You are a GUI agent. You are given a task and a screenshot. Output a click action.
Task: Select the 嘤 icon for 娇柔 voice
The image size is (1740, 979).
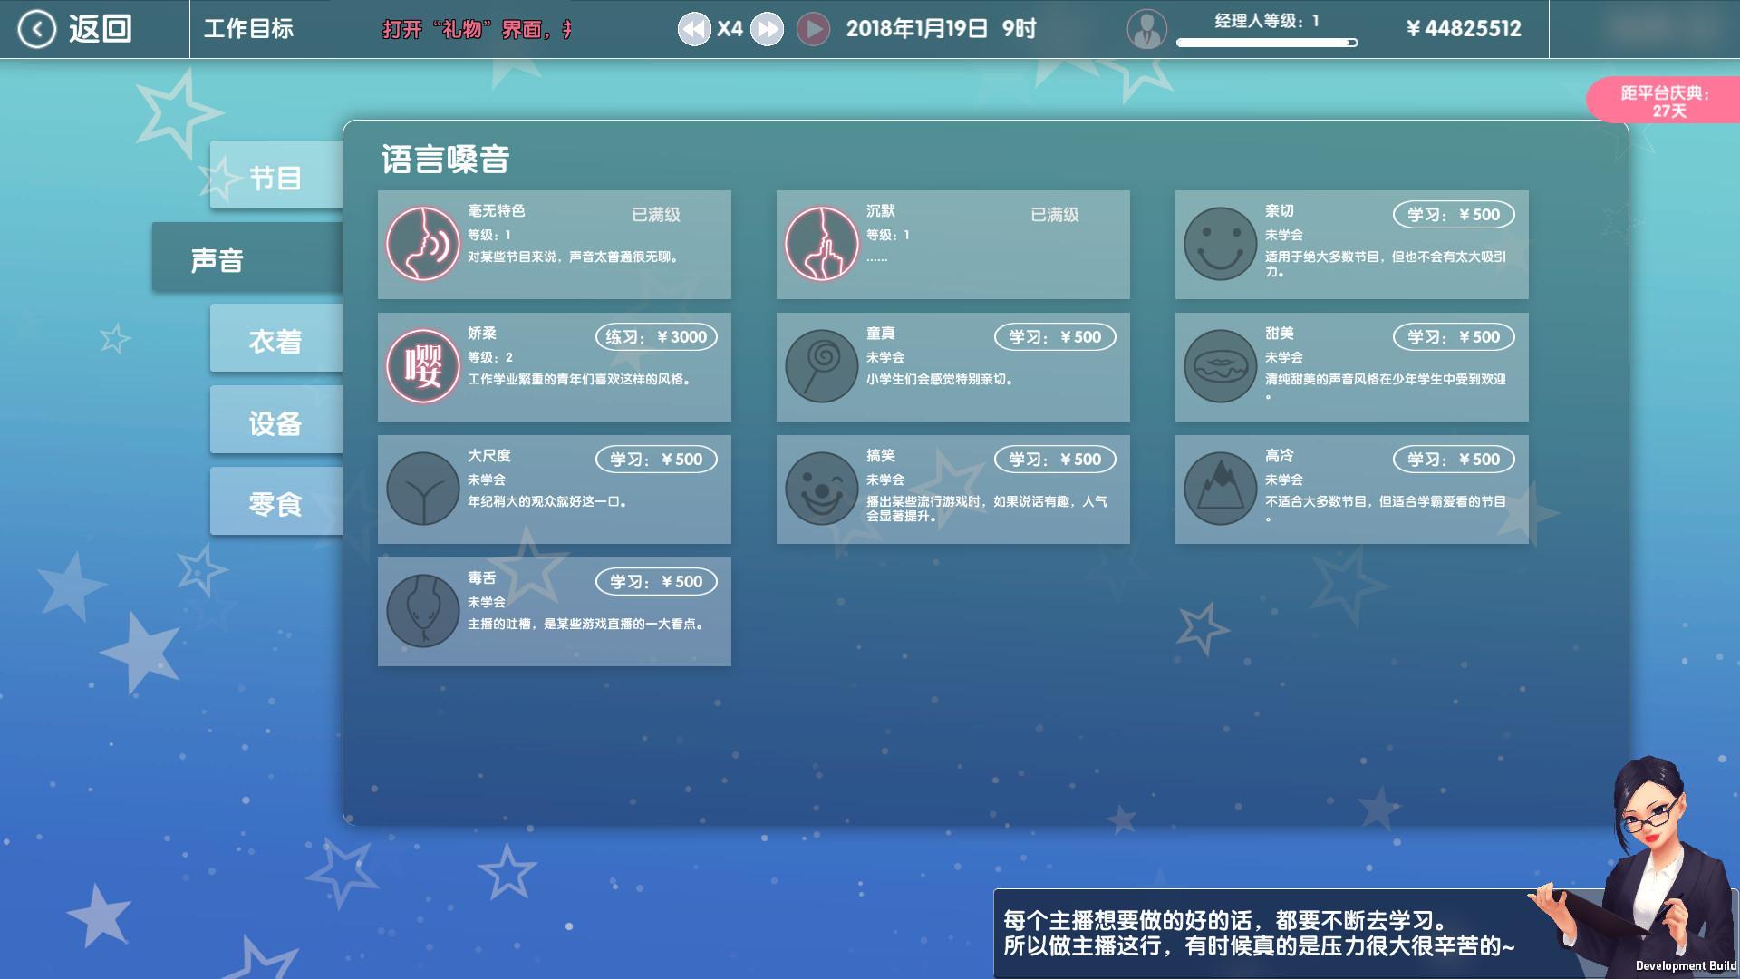pyautogui.click(x=422, y=366)
